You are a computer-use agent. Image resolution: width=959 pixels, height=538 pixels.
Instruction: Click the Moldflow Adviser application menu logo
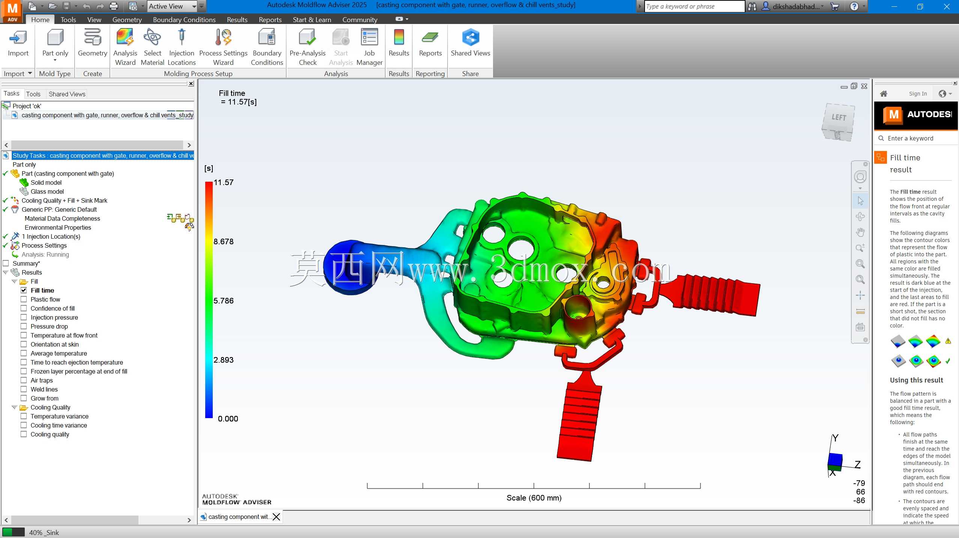tap(12, 12)
